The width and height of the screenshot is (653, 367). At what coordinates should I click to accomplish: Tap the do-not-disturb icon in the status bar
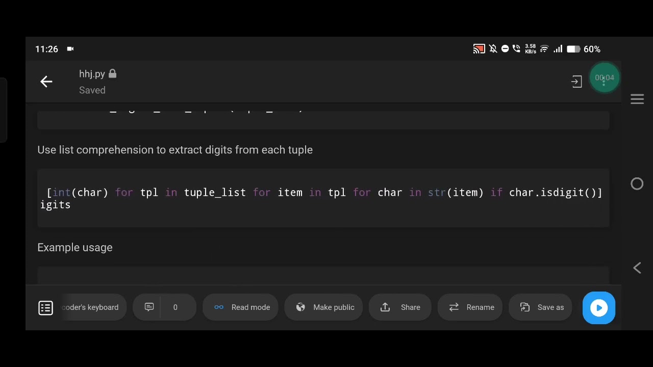(x=505, y=49)
